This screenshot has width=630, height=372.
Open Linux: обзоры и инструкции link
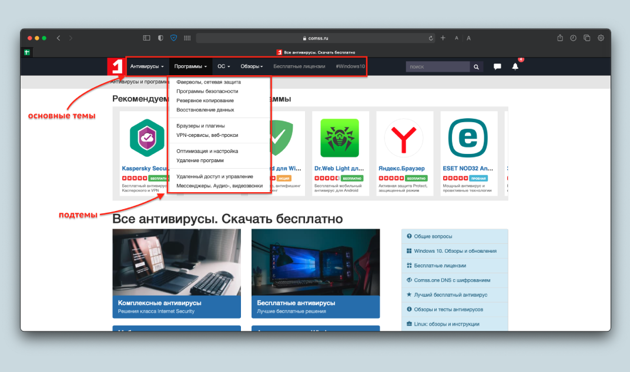[454, 324]
